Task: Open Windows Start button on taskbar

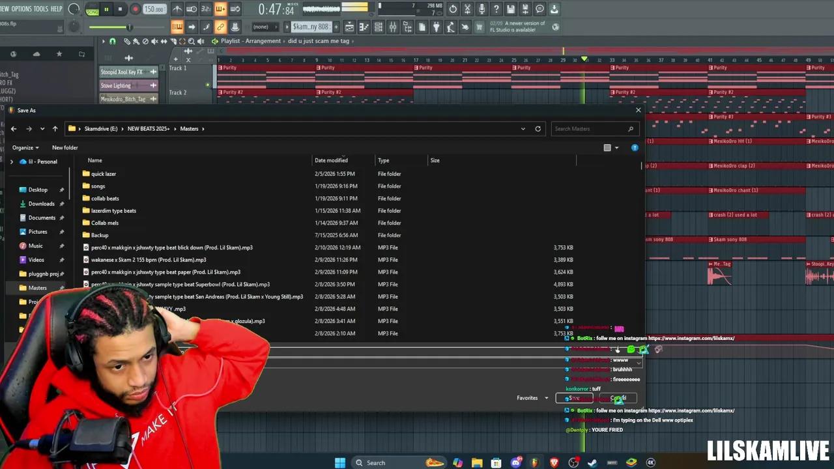Action: tap(339, 462)
